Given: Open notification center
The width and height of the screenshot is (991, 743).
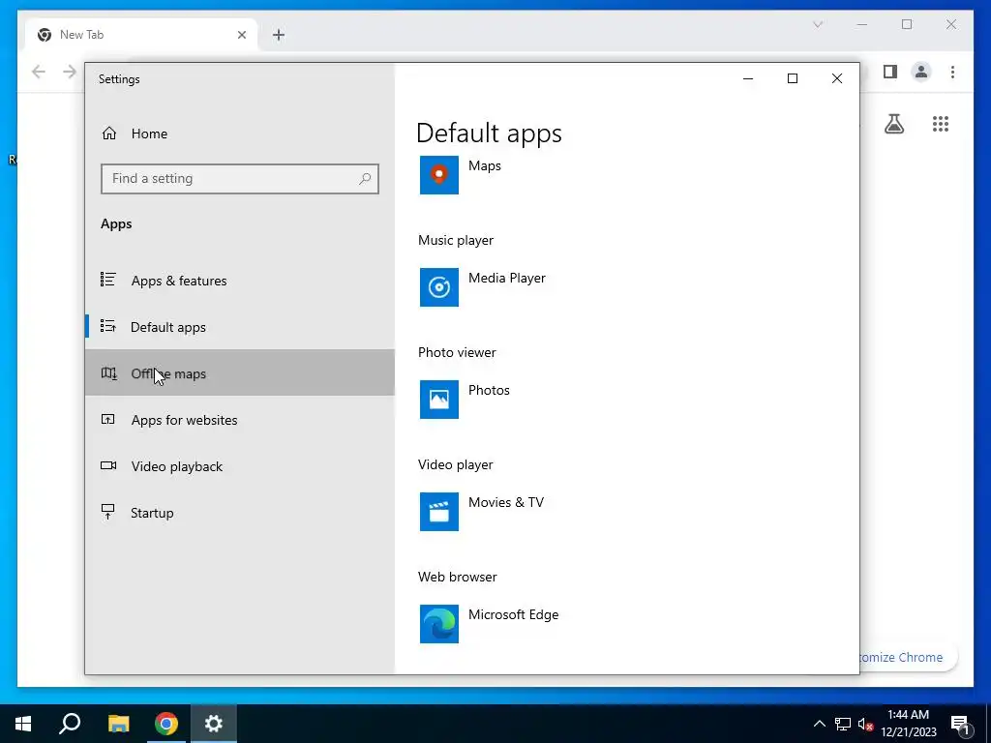Looking at the screenshot, I should (x=961, y=724).
